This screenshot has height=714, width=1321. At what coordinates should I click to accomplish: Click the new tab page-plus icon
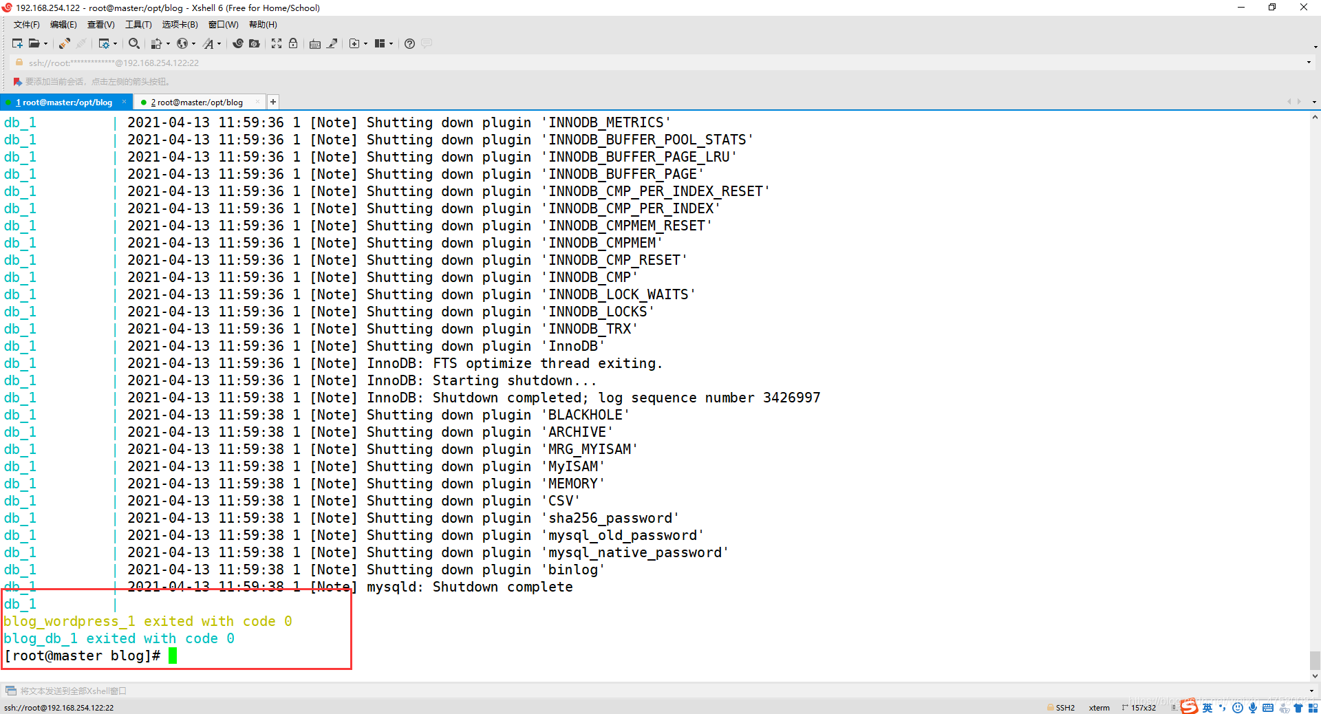(354, 43)
